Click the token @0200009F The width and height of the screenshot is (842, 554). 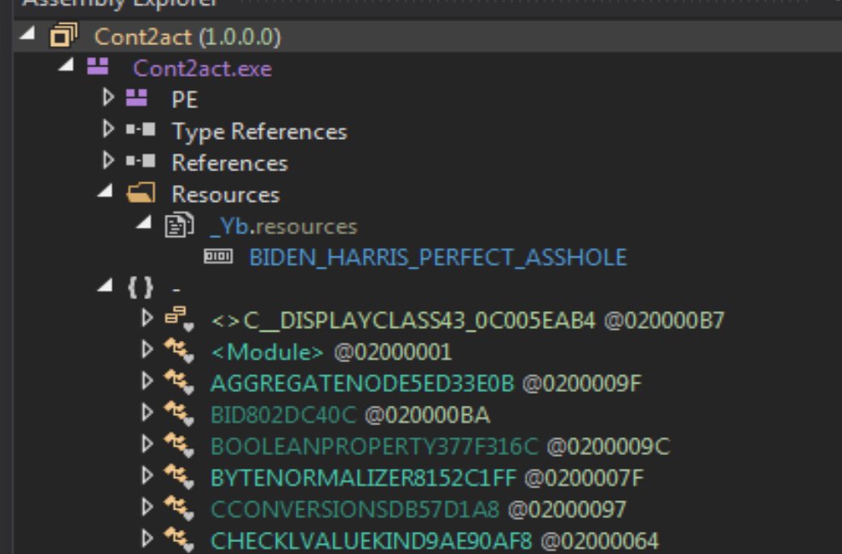(x=582, y=384)
